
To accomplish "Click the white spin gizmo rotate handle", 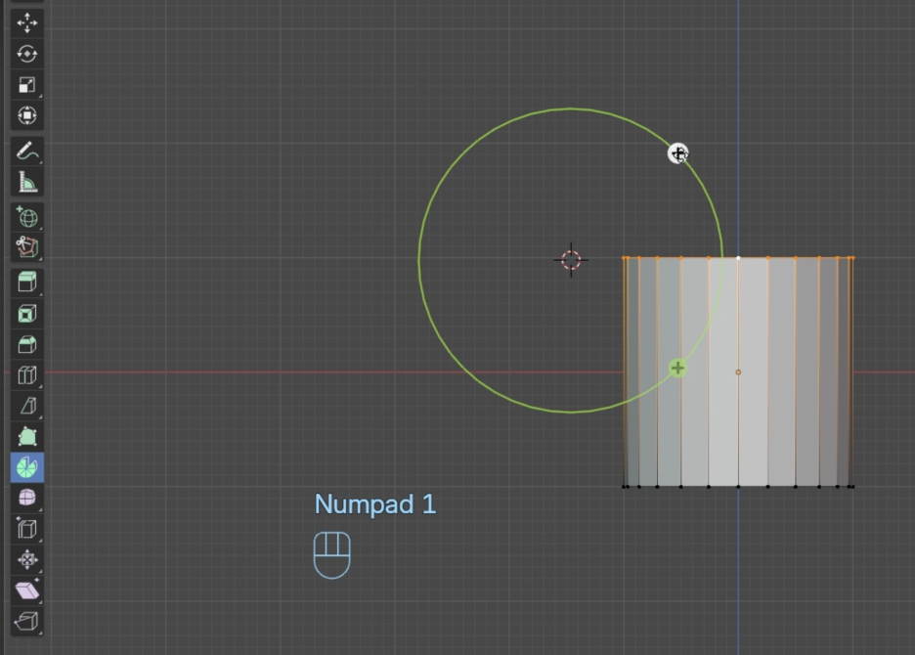I will pos(678,154).
